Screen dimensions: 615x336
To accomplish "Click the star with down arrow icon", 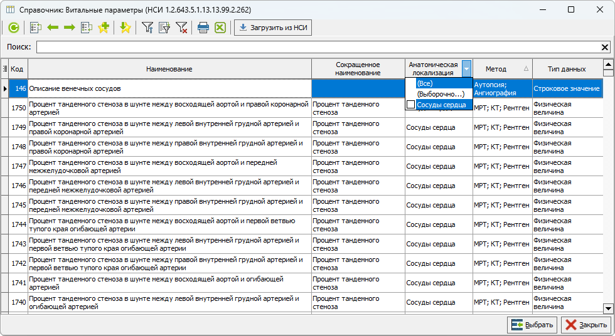I will coord(125,28).
